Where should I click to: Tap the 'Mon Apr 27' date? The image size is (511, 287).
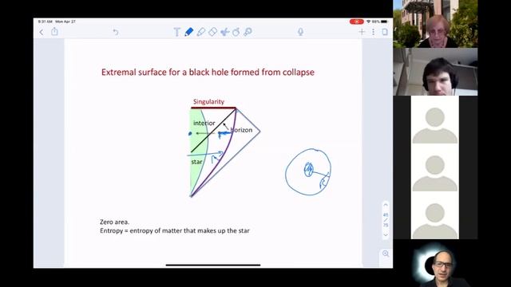point(65,22)
